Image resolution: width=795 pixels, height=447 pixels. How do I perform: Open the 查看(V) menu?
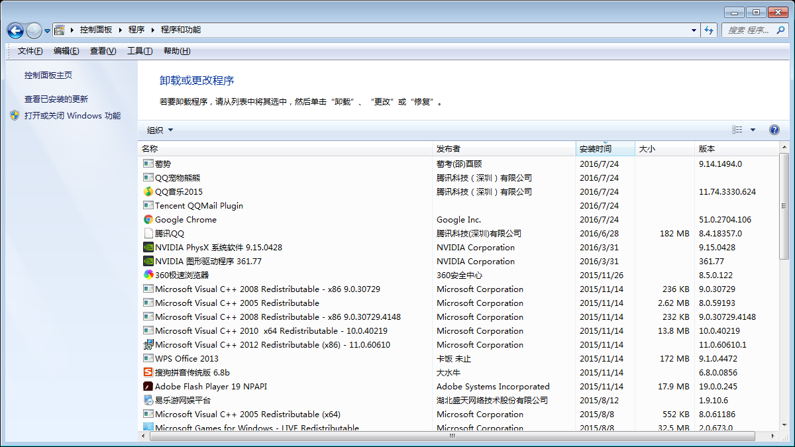pyautogui.click(x=103, y=51)
